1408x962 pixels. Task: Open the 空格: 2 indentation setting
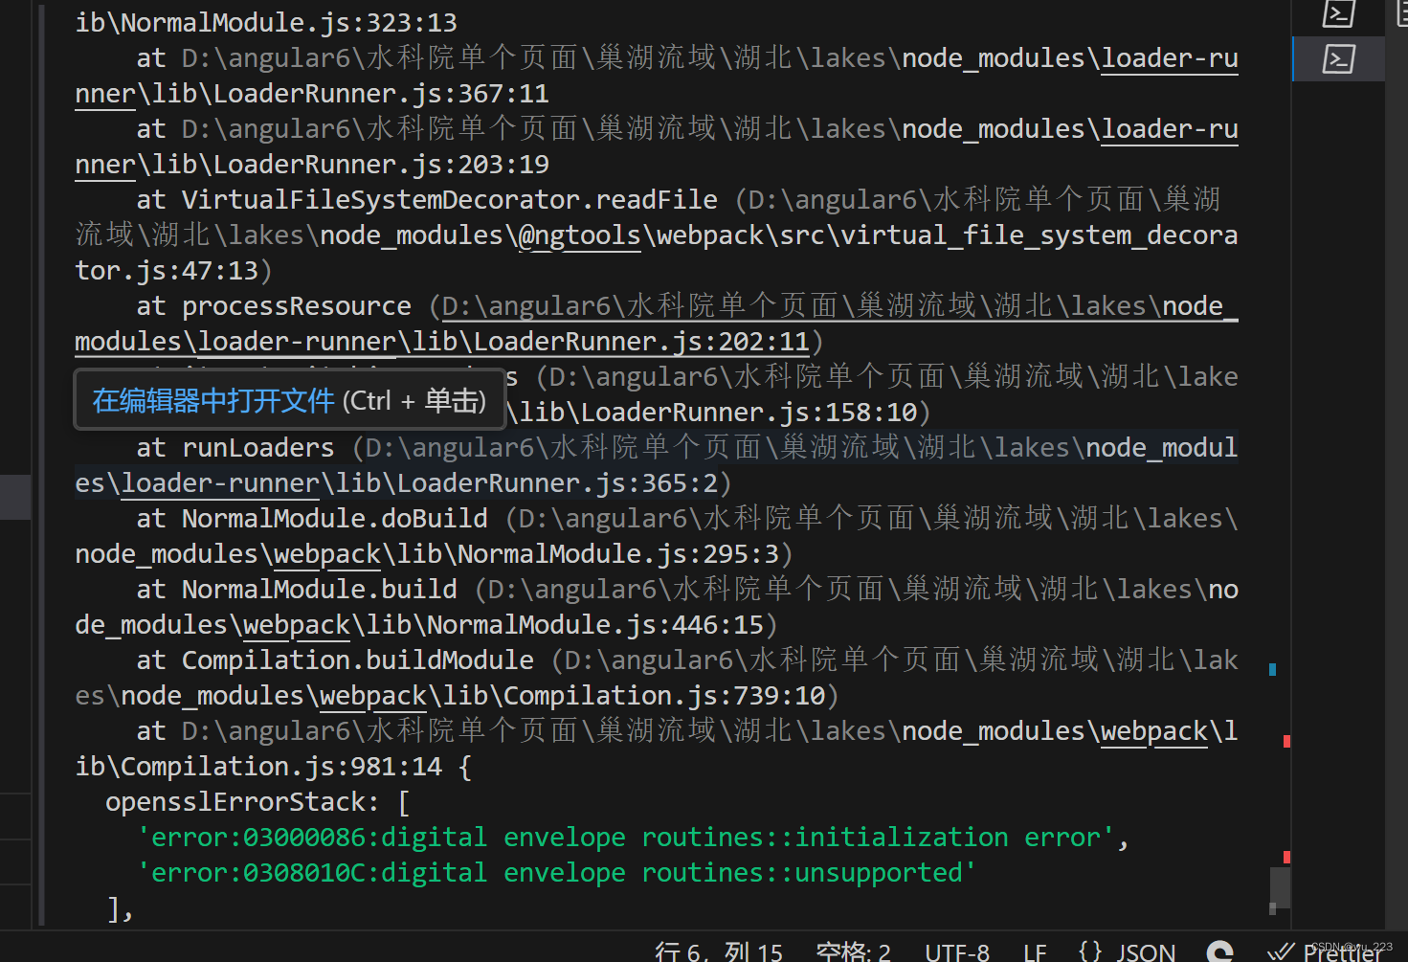(854, 951)
